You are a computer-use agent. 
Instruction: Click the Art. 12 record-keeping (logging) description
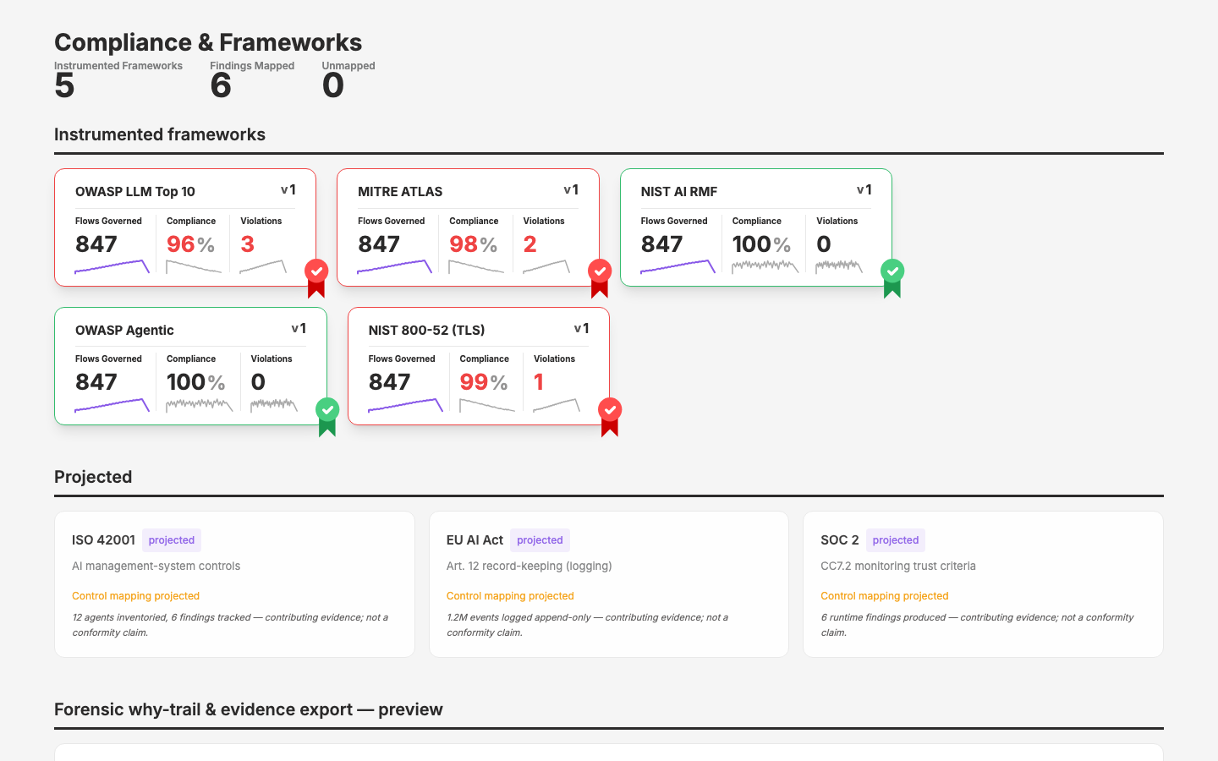pos(529,567)
